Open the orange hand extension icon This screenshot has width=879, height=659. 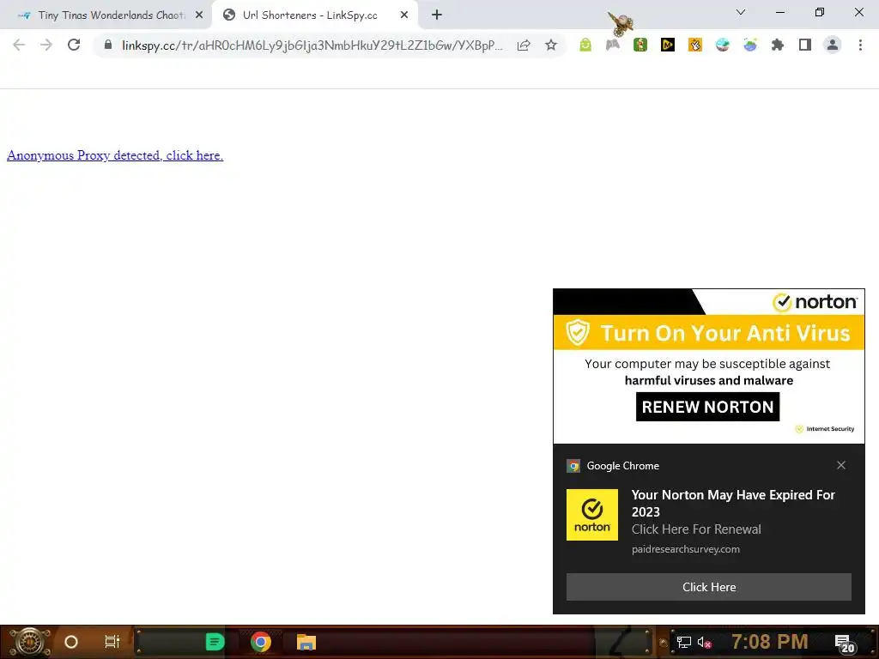tap(695, 45)
